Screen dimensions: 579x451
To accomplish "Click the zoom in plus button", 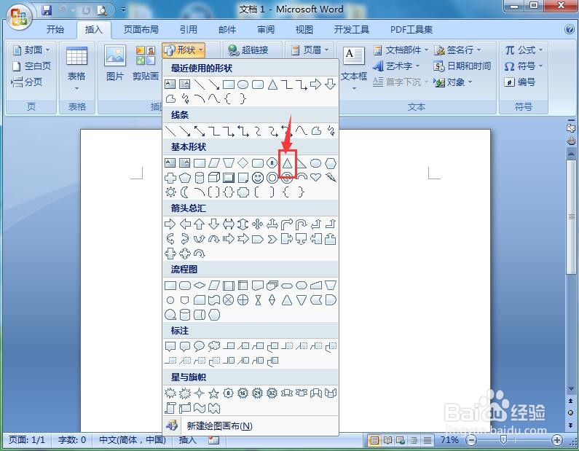I will pos(557,440).
